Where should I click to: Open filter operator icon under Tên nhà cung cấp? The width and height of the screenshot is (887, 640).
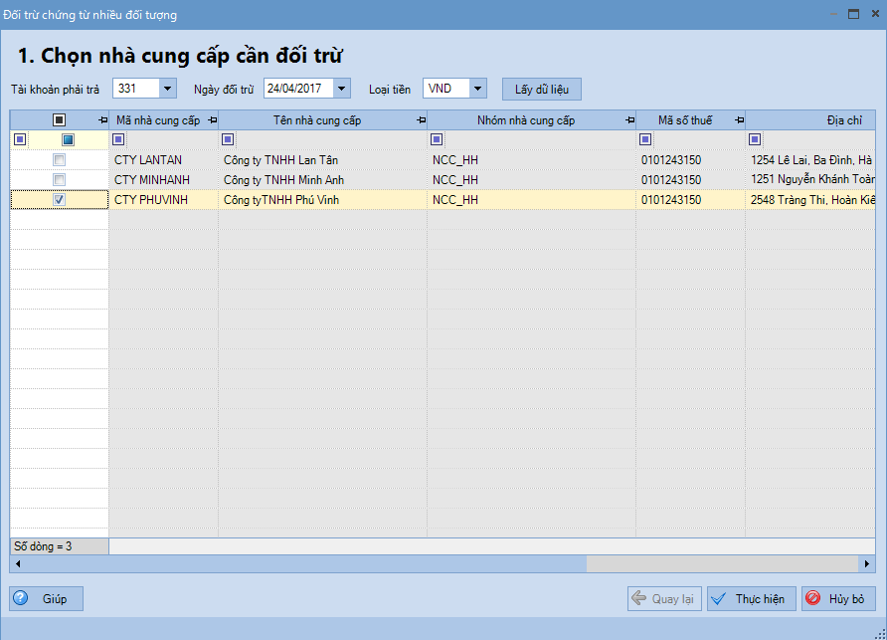click(x=228, y=140)
